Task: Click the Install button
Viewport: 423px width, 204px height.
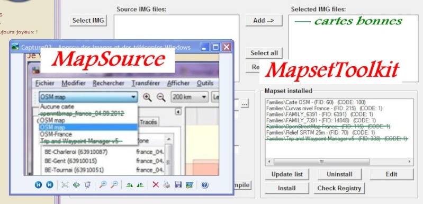Action: point(287,188)
